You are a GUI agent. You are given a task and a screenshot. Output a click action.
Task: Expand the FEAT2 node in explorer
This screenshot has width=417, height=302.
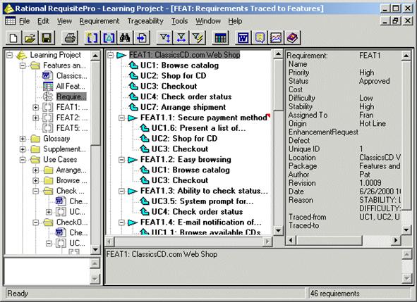click(x=36, y=118)
